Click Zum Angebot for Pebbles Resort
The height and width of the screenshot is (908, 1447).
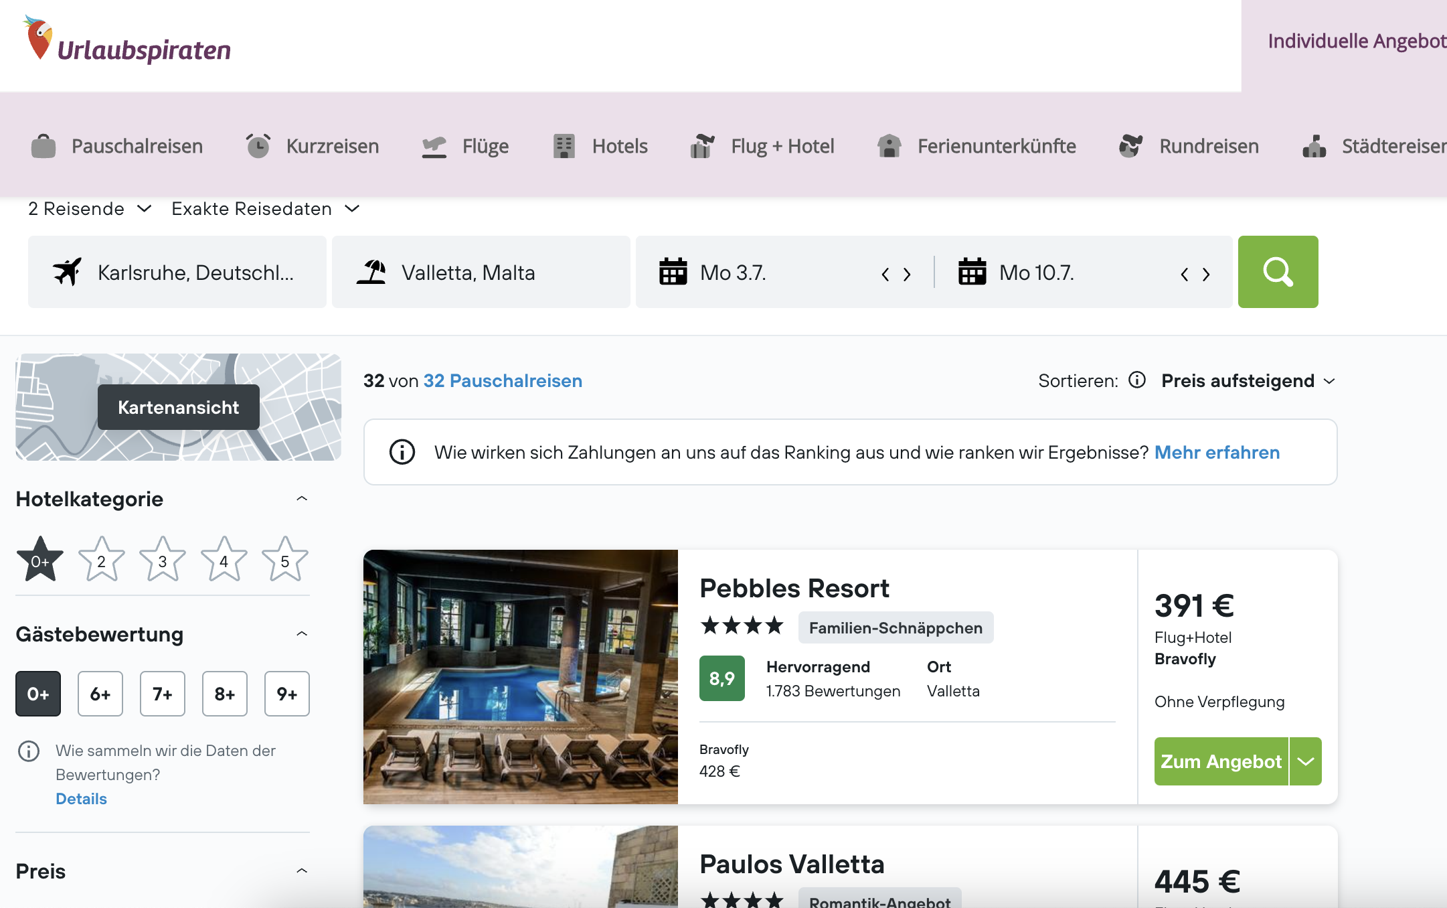tap(1221, 761)
